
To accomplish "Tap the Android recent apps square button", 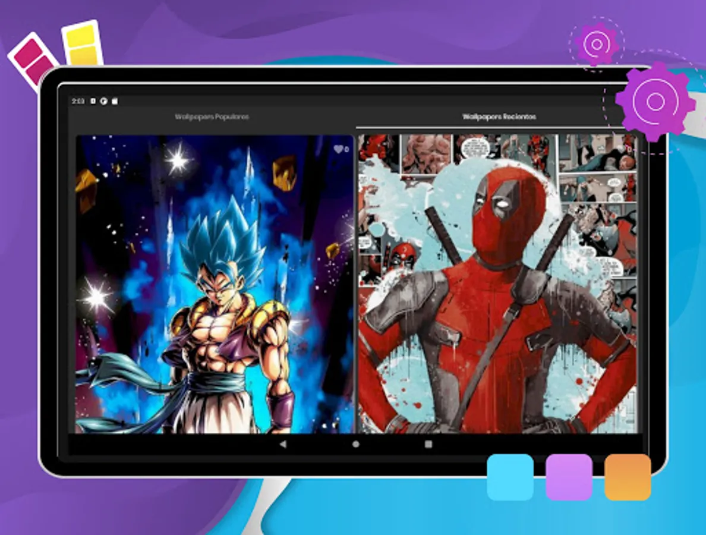I will (x=428, y=444).
